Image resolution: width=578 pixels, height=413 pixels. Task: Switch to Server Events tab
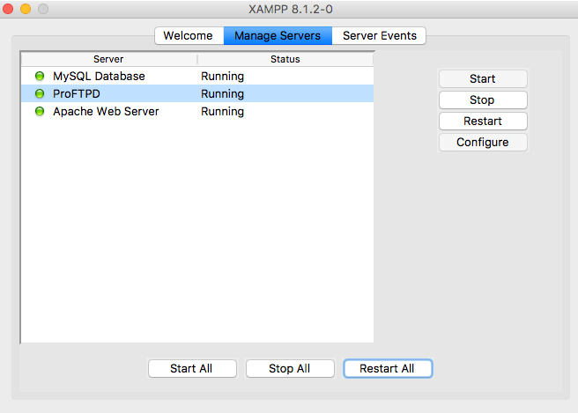point(380,36)
